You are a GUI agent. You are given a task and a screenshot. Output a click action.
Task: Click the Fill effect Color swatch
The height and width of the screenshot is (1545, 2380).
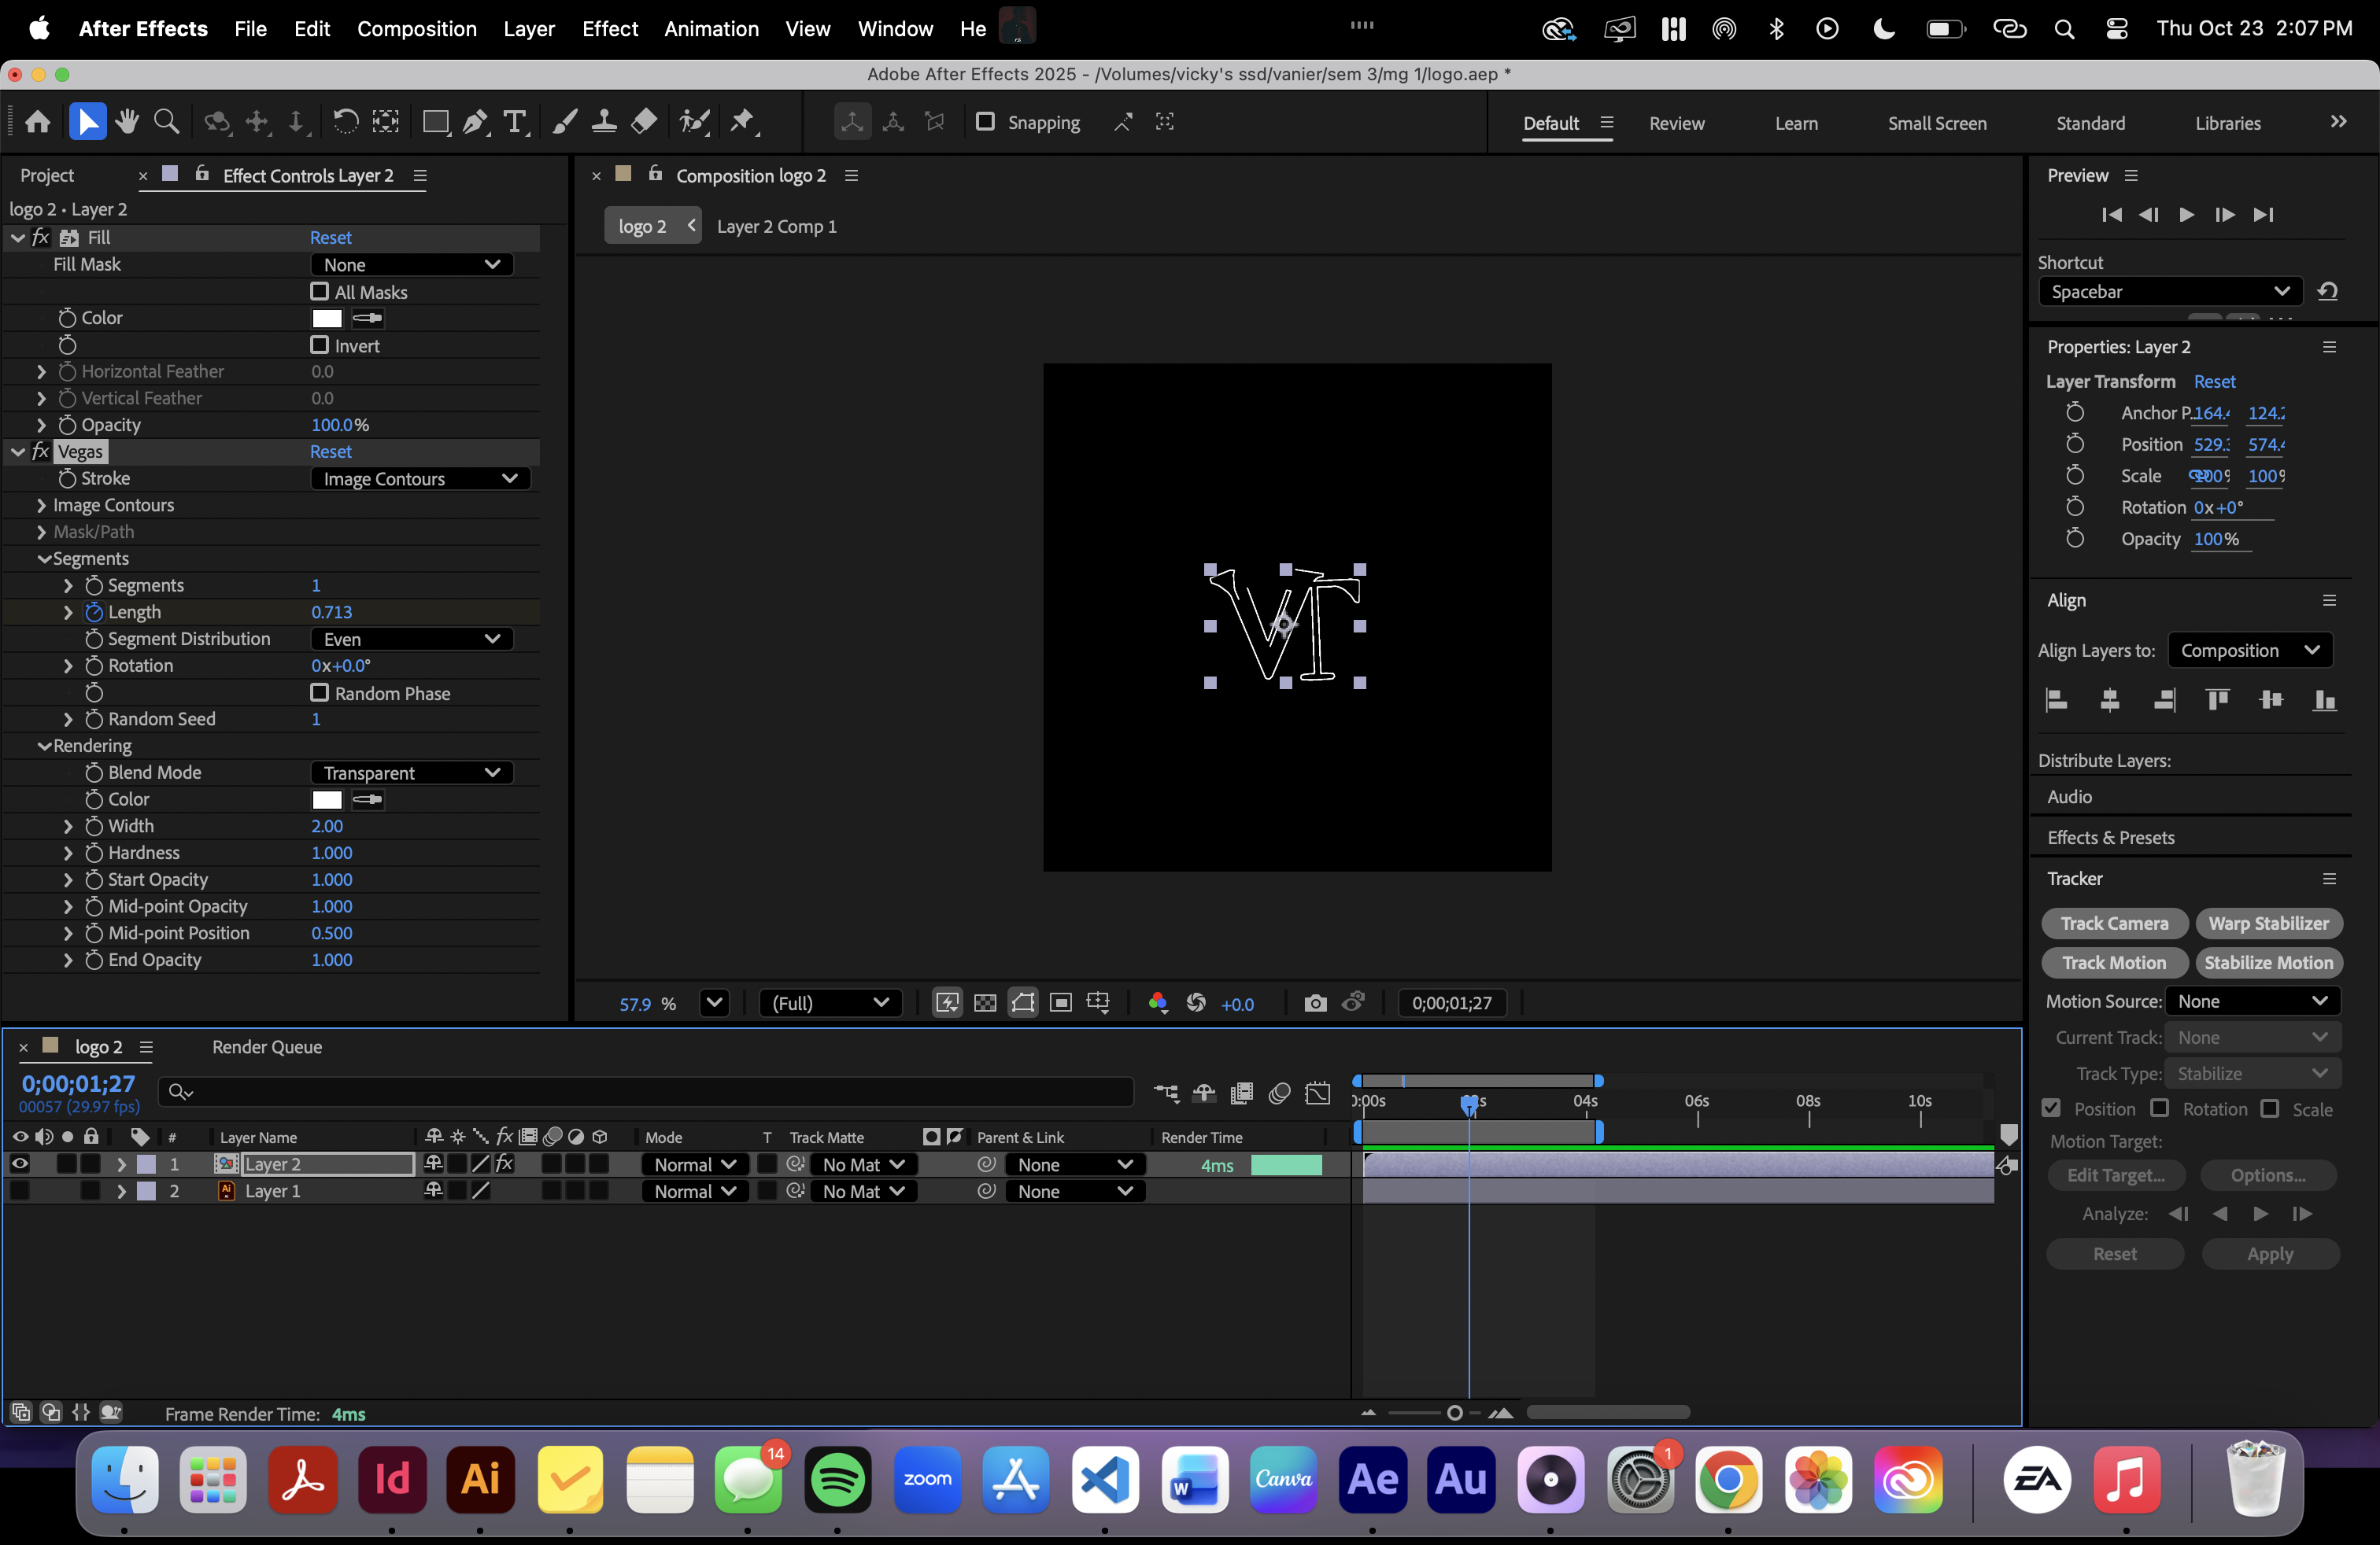(327, 319)
